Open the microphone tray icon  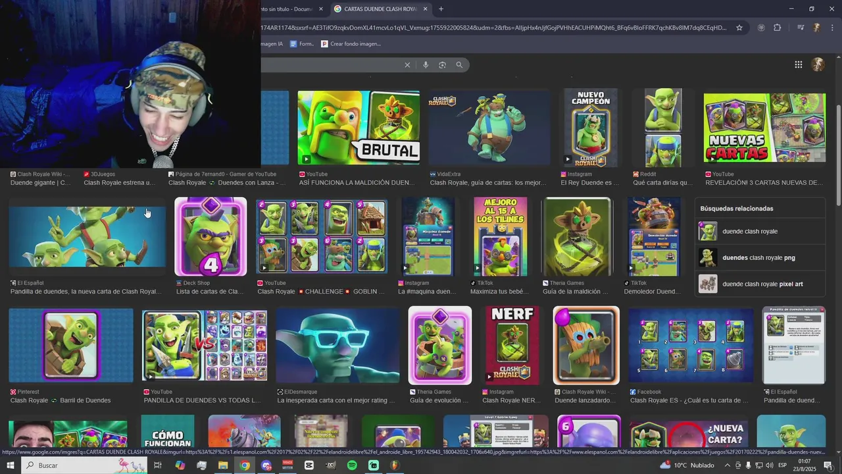click(748, 465)
